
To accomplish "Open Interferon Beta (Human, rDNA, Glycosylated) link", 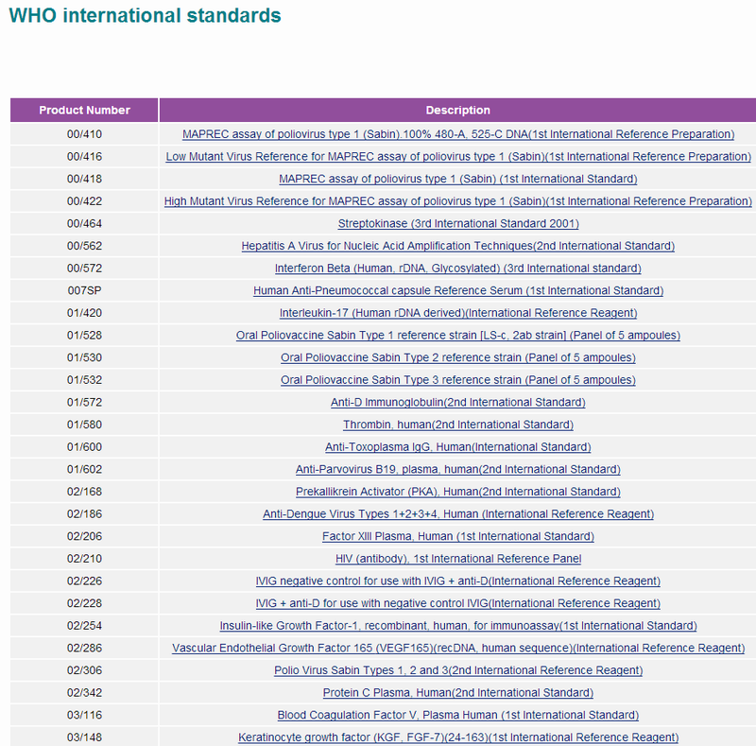I will (x=458, y=269).
